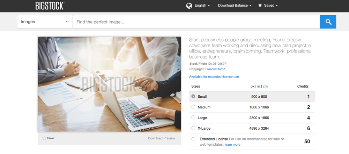Click the Sizes column header
349x154 pixels.
pos(196,86)
